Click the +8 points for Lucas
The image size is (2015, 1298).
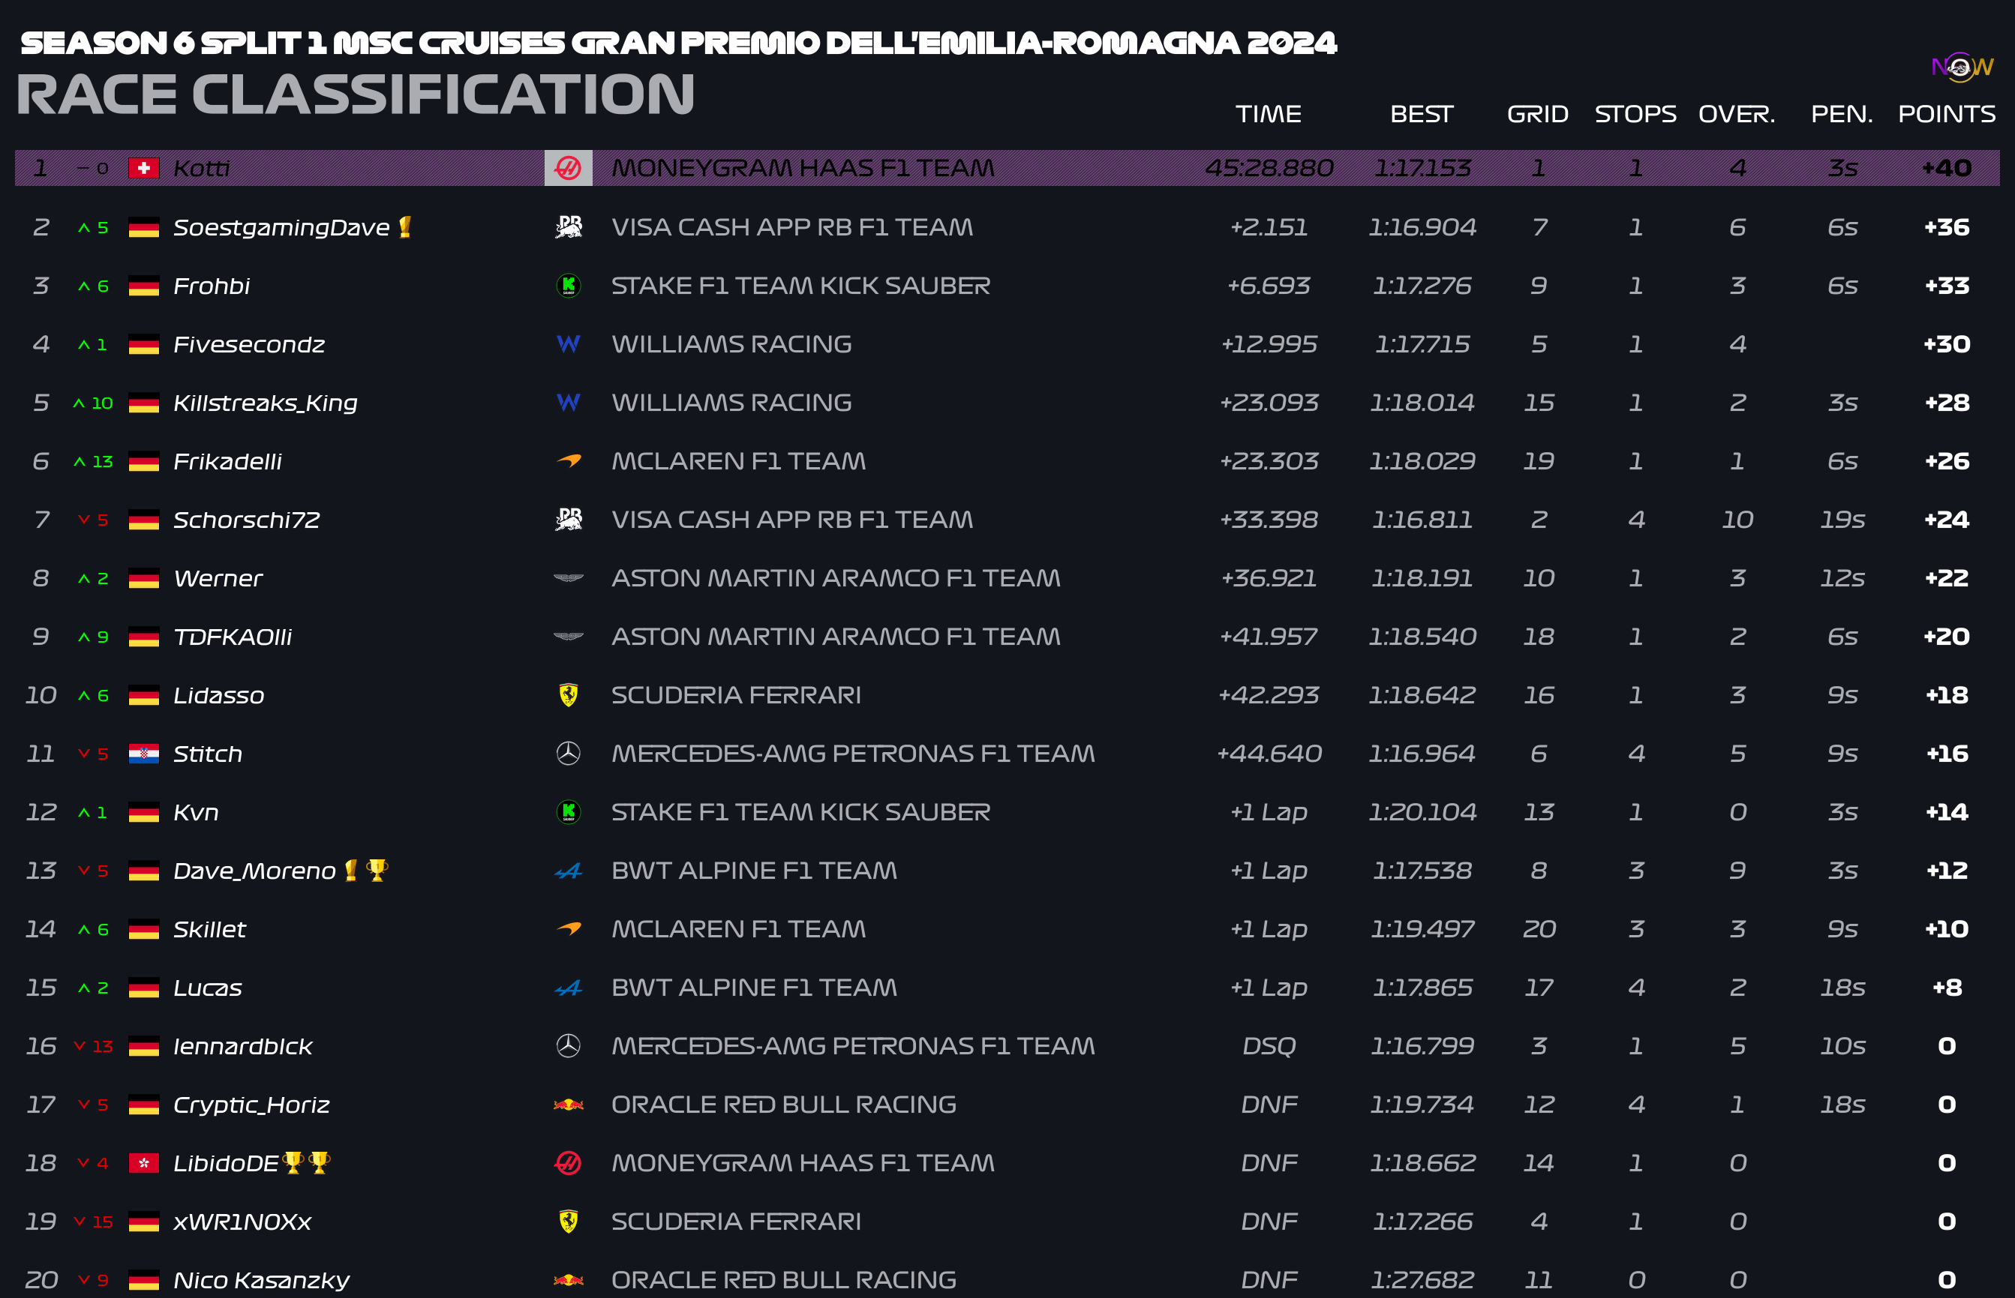[1947, 987]
